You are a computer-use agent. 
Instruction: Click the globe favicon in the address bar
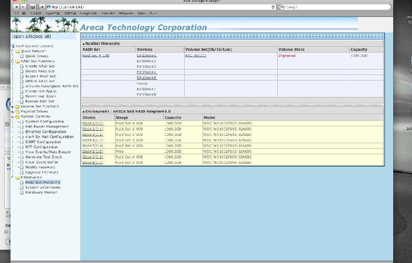pos(49,7)
